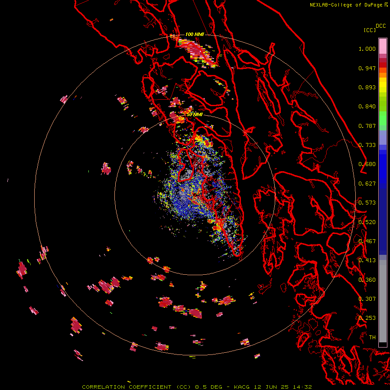Screen dimensions: 390x390
Task: Select the 0.947 legend value
Action: coord(367,68)
